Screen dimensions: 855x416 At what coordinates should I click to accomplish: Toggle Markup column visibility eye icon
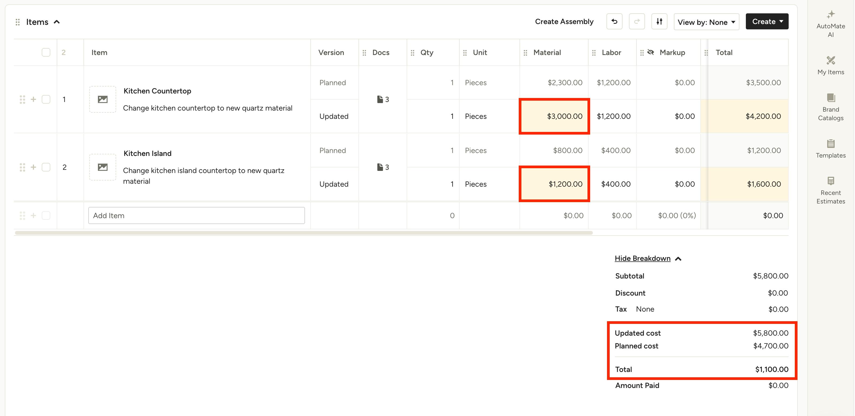tap(651, 52)
